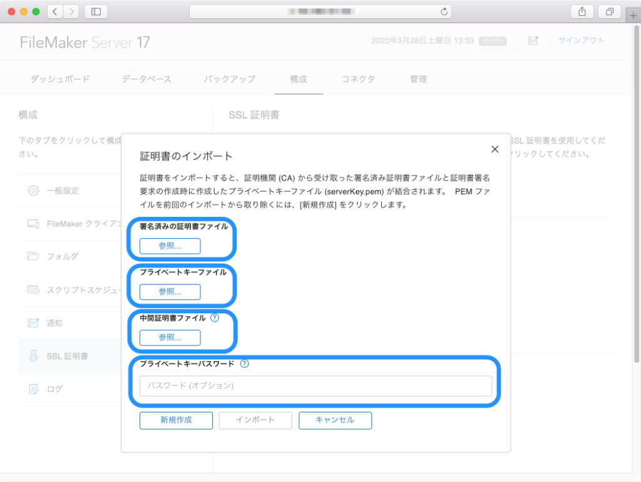Viewport: 641px width, 482px height.
Task: Click the date 2020年3月28日土曜日 13:33
Action: [423, 41]
